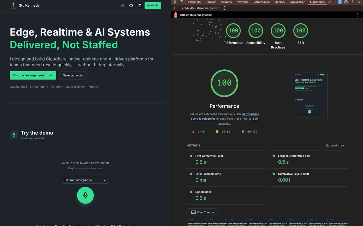The image size is (363, 226).
Task: Click the METRICS section heading
Action: [x=193, y=145]
